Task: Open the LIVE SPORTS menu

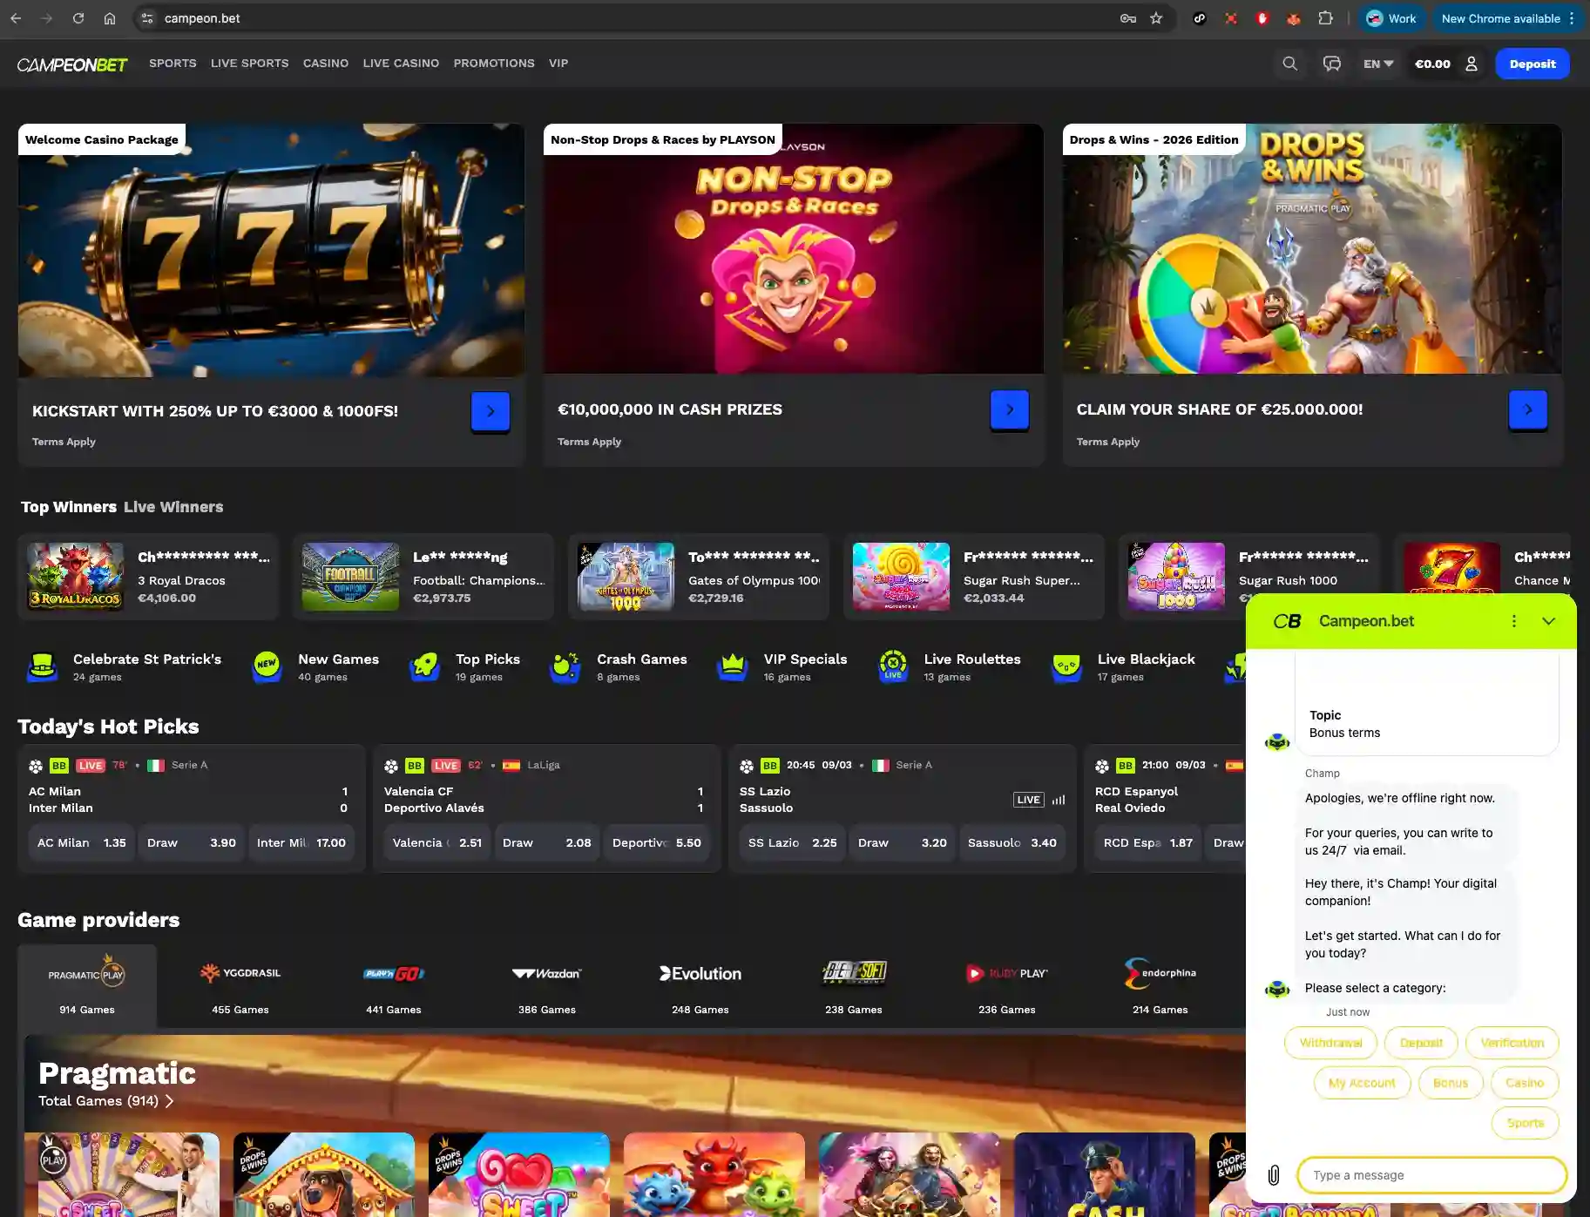Action: 250,64
